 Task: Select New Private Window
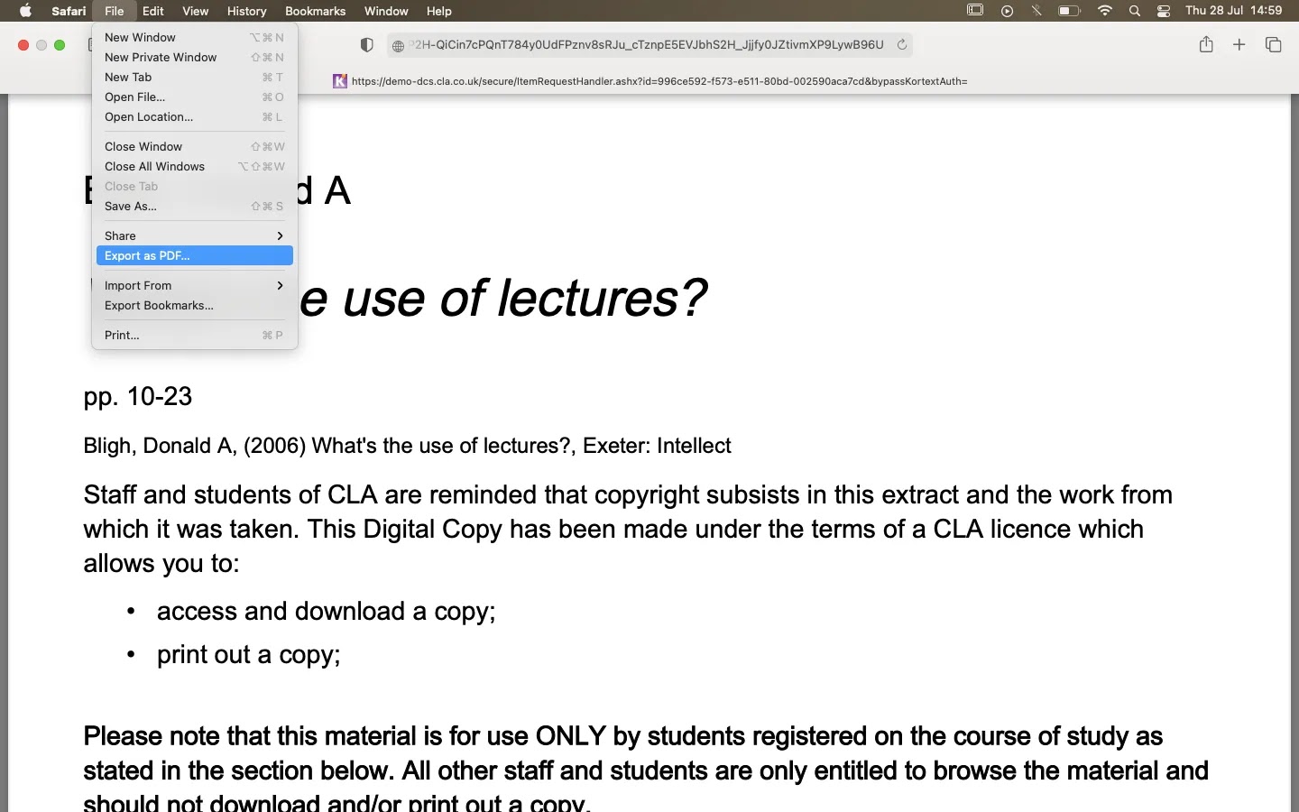coord(161,57)
